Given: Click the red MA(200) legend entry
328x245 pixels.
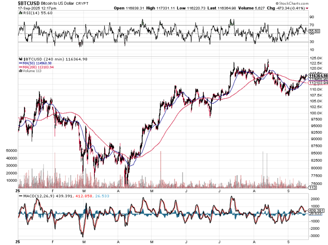Looking at the screenshot, I should tap(37, 67).
